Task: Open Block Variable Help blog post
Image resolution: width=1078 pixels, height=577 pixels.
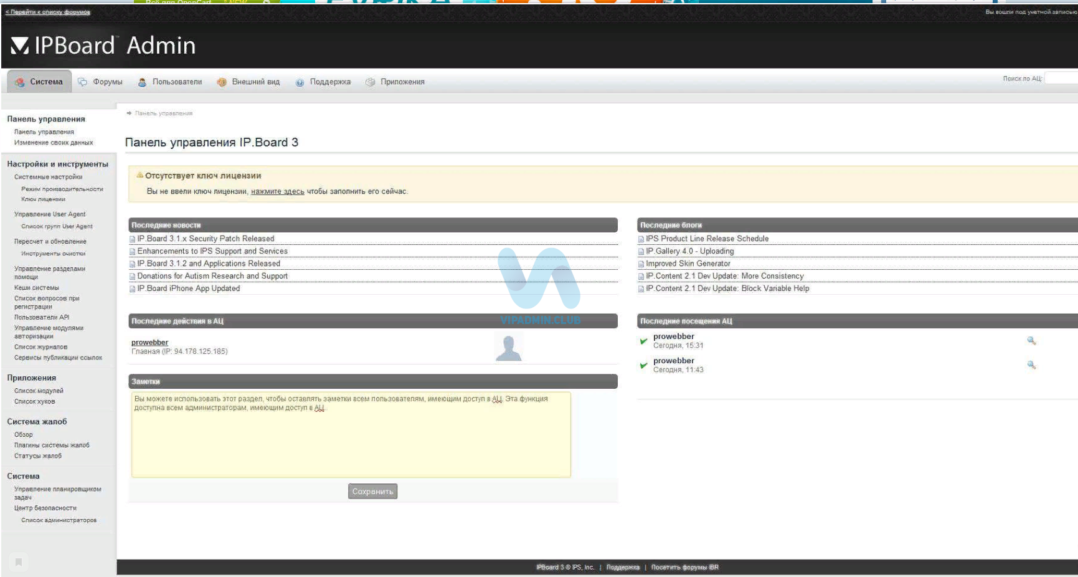Action: coord(727,288)
